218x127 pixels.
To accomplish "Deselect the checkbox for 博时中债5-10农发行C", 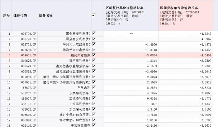I will 93,115.
